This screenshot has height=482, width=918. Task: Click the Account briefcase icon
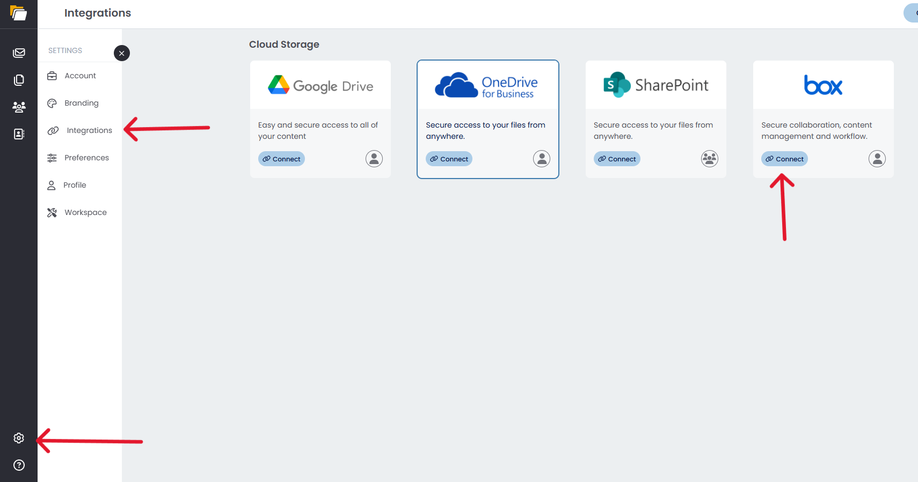(x=52, y=76)
